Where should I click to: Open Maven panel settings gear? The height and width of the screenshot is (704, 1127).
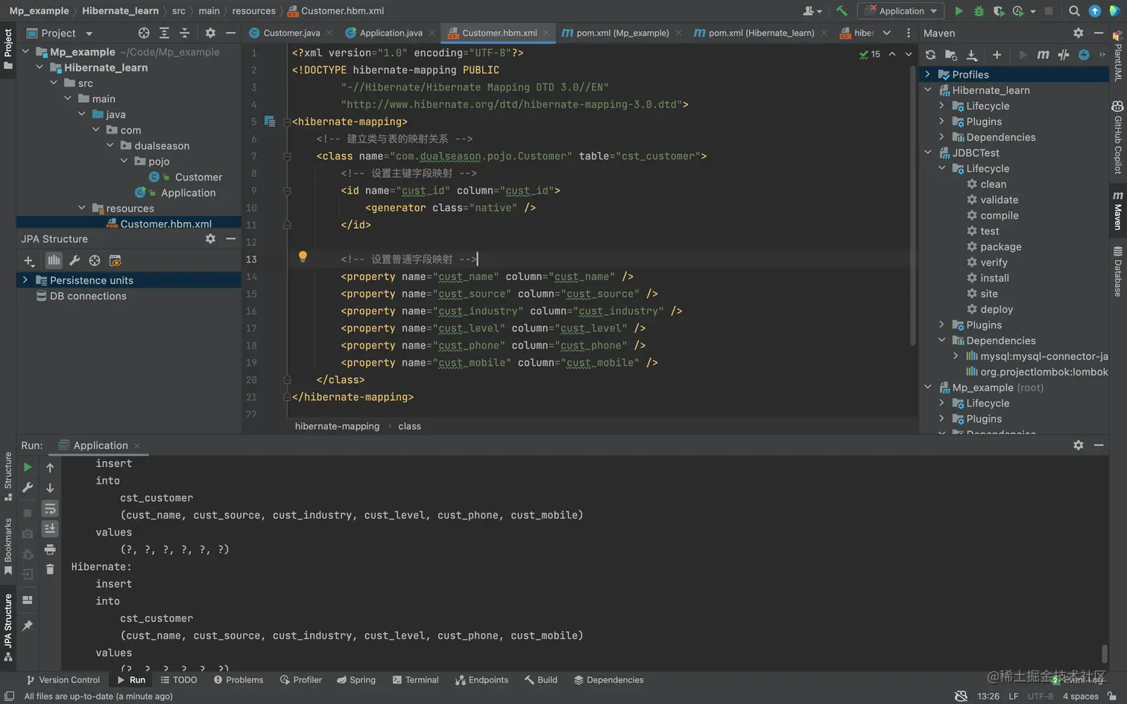pos(1078,33)
